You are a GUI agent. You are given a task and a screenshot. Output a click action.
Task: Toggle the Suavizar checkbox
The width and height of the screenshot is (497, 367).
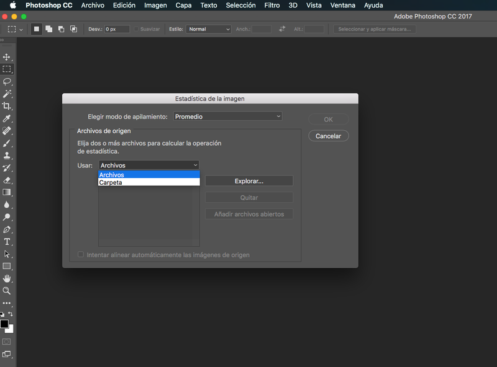pyautogui.click(x=136, y=29)
